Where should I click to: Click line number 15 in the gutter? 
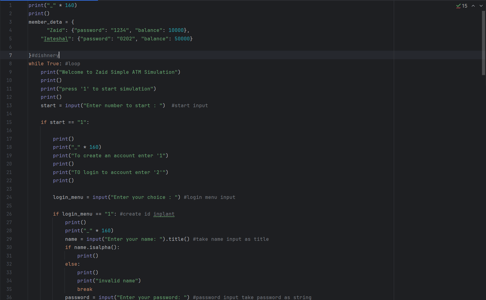(x=9, y=122)
